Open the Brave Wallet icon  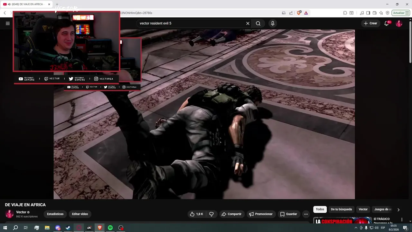(x=375, y=13)
